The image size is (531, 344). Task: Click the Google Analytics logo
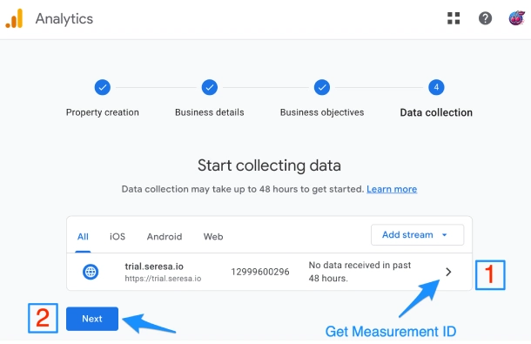tap(14, 18)
